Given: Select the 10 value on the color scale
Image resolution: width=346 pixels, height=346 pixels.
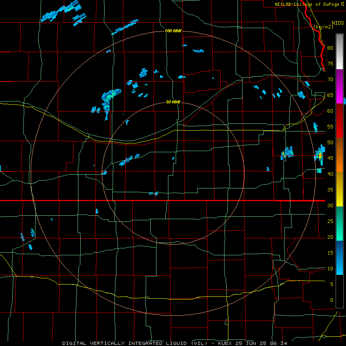Looking at the screenshot, I should [x=330, y=269].
